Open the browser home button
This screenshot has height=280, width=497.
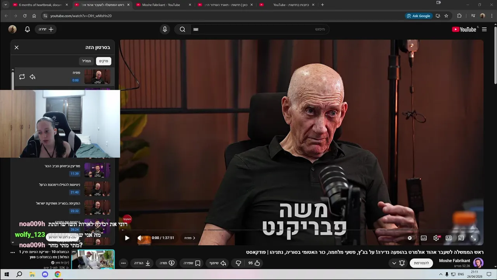coord(34,16)
